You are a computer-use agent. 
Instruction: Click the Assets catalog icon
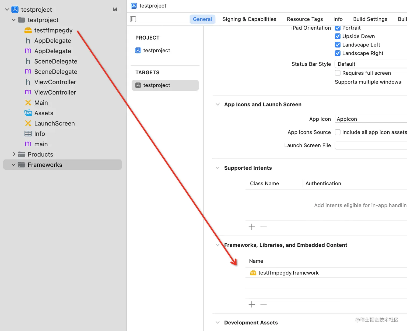(28, 113)
